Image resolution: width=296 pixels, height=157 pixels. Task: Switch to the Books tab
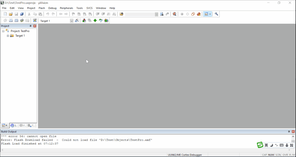point(14,126)
